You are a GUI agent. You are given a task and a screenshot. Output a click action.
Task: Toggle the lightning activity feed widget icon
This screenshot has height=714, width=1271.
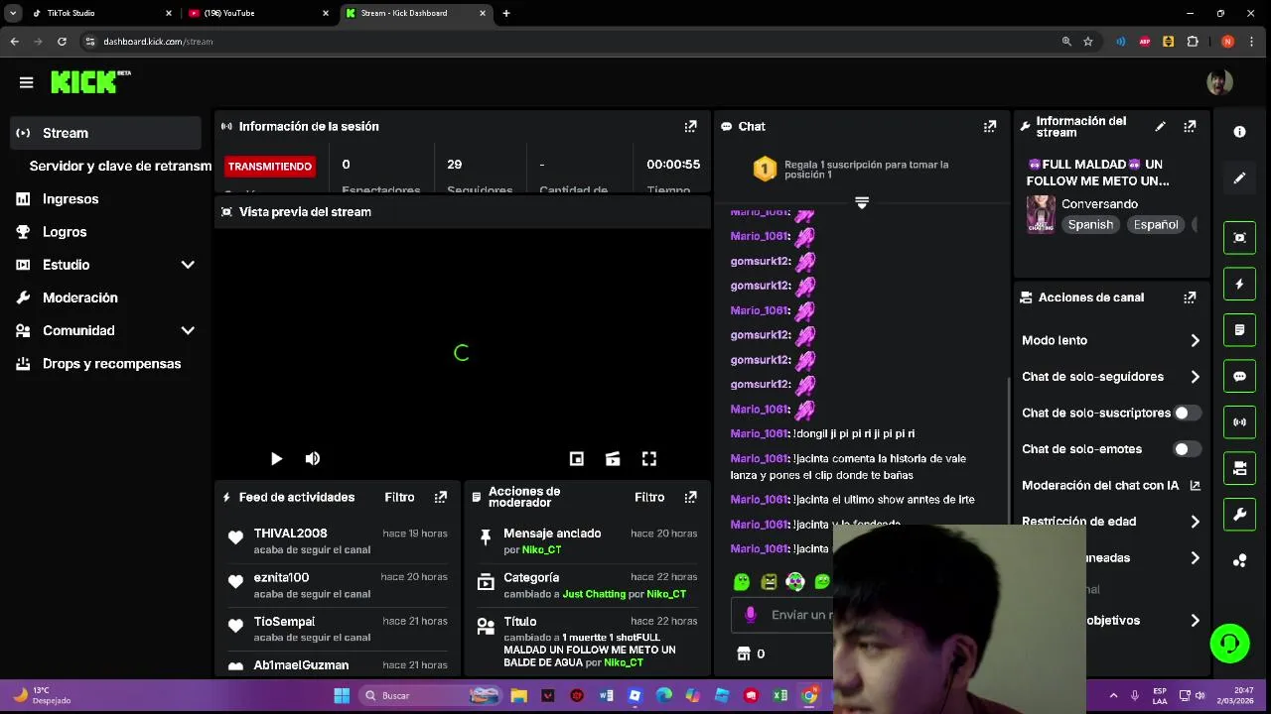click(1239, 284)
